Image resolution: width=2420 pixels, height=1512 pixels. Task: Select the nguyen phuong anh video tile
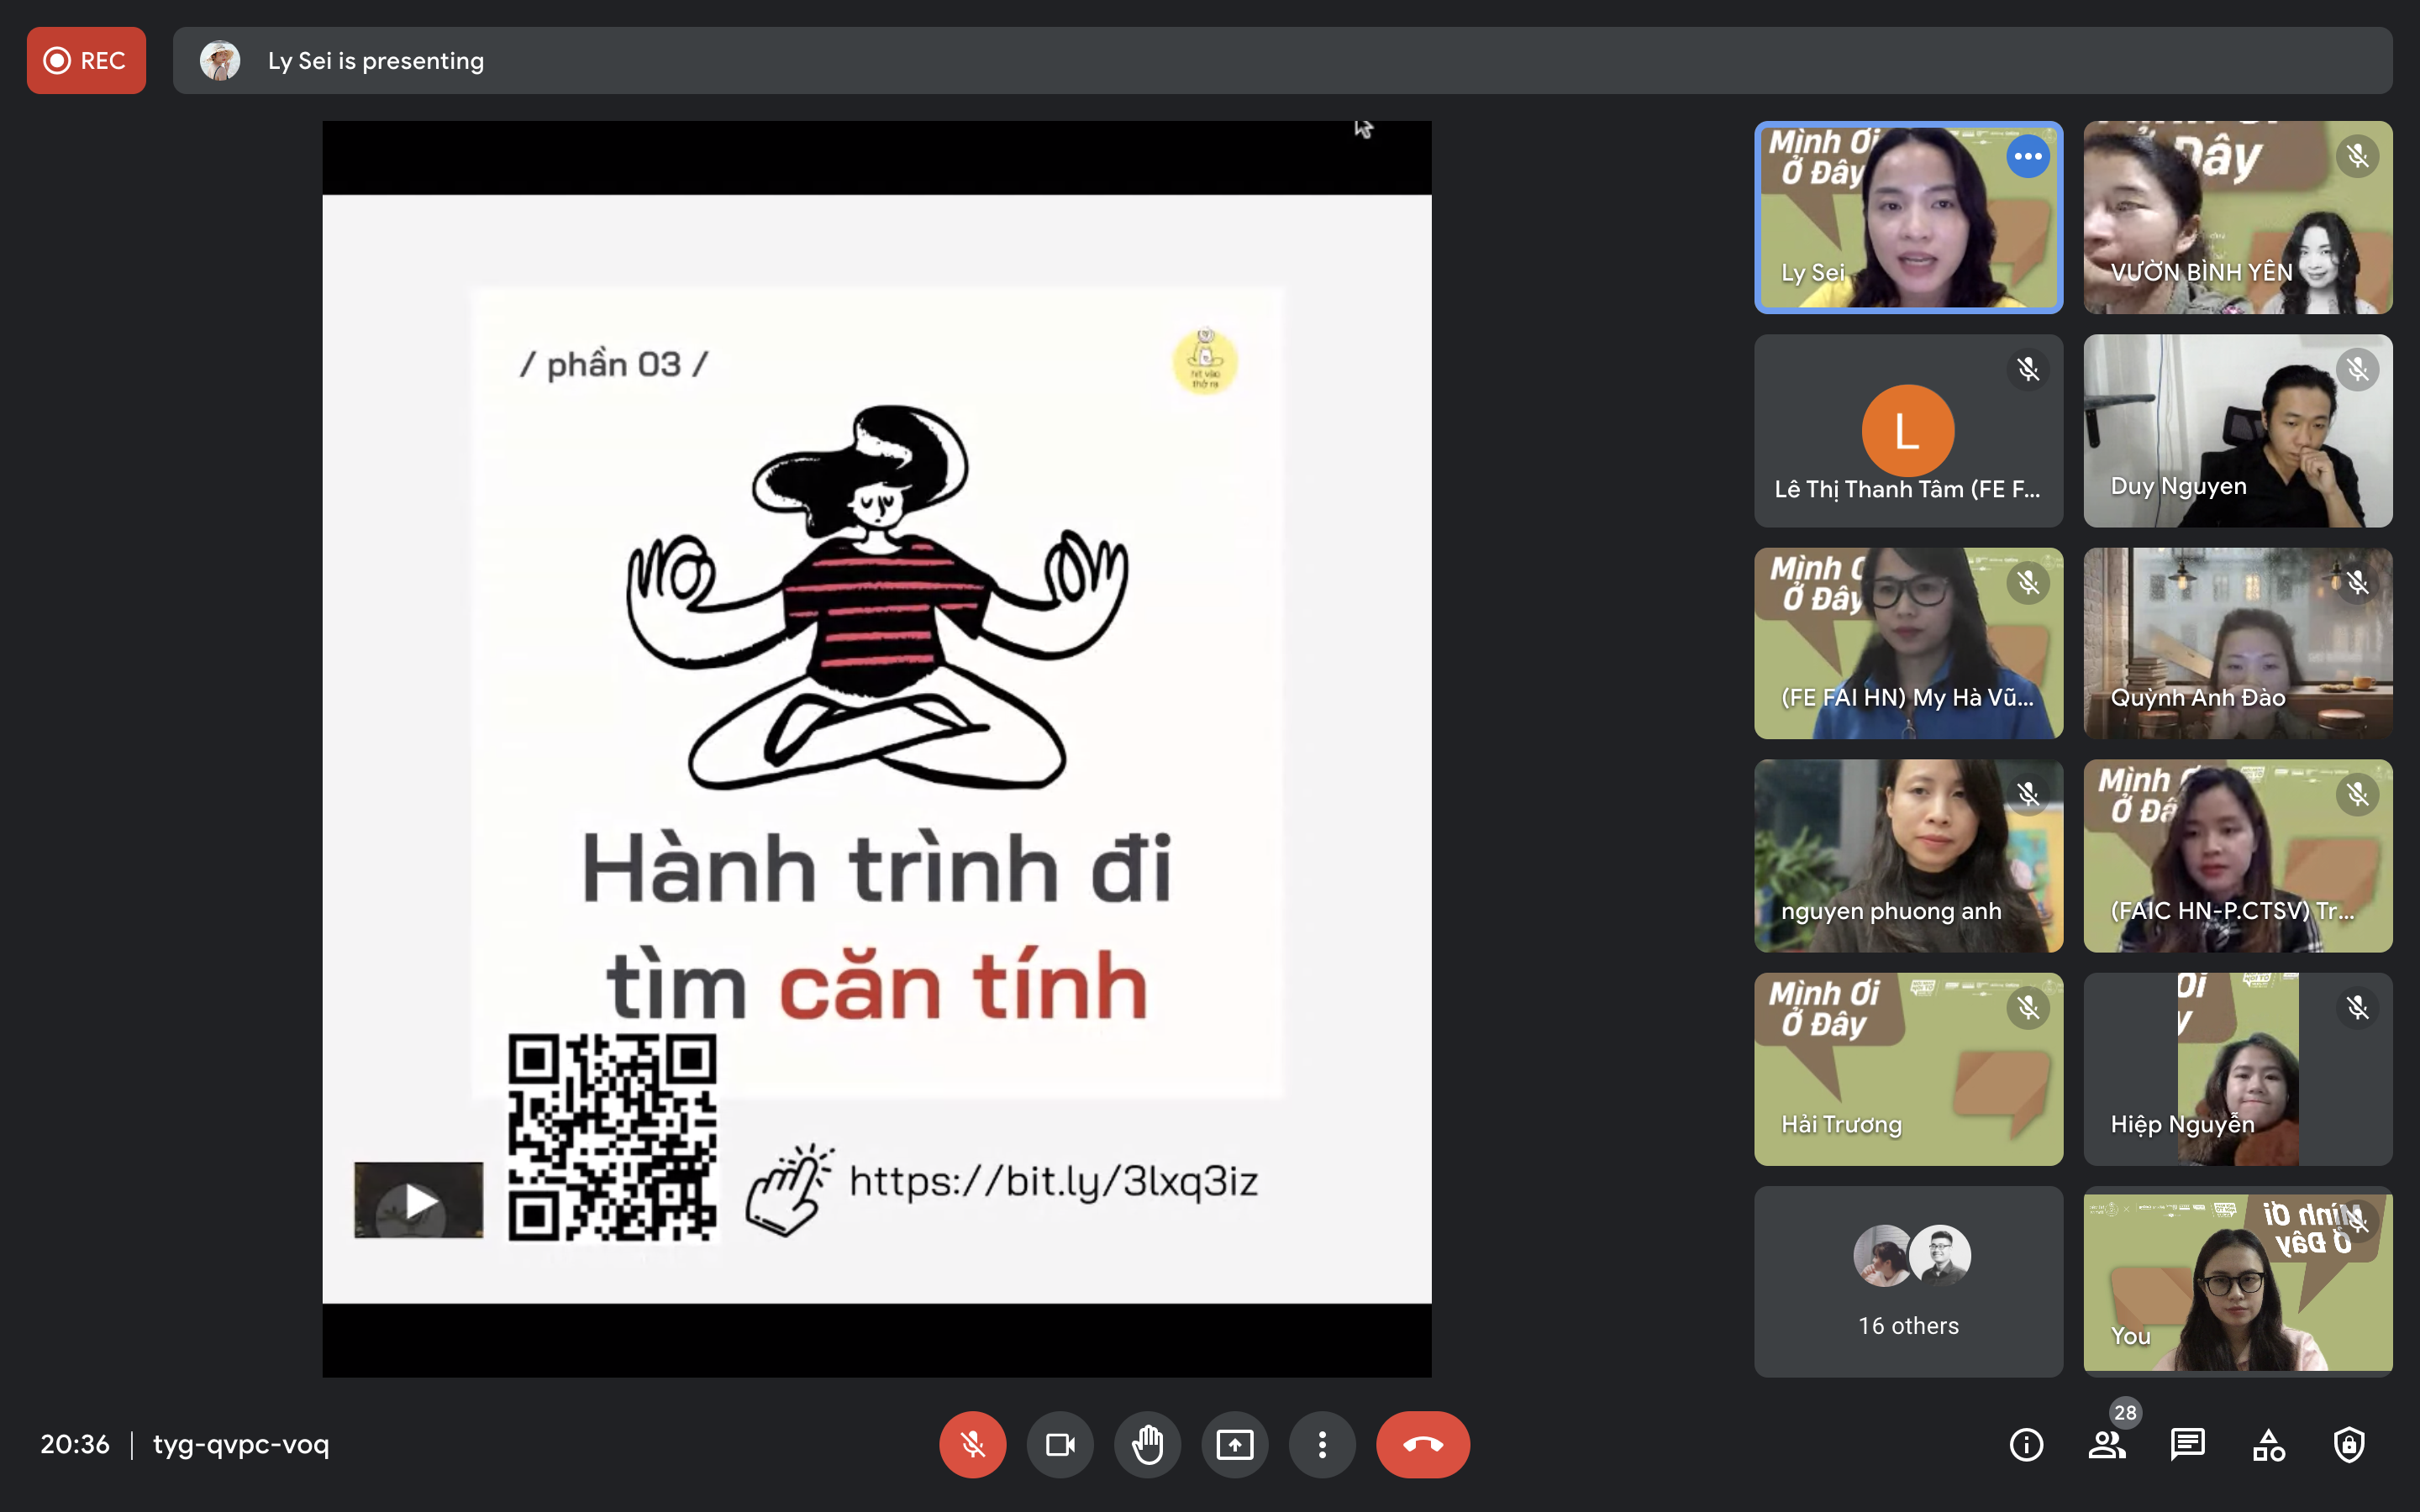pyautogui.click(x=1908, y=856)
